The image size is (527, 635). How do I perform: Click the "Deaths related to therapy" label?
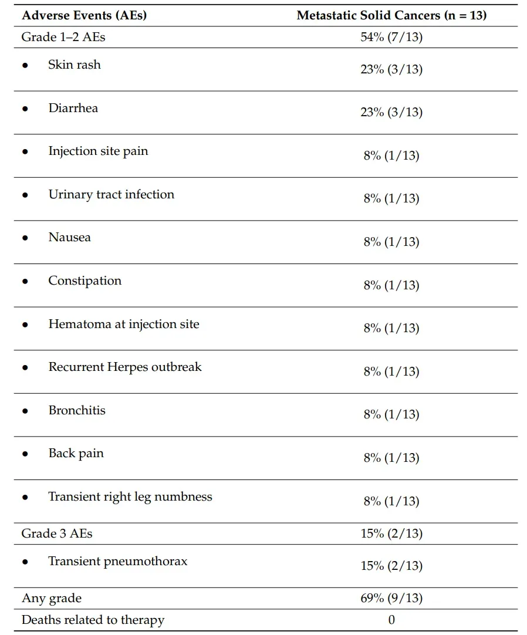tap(93, 620)
